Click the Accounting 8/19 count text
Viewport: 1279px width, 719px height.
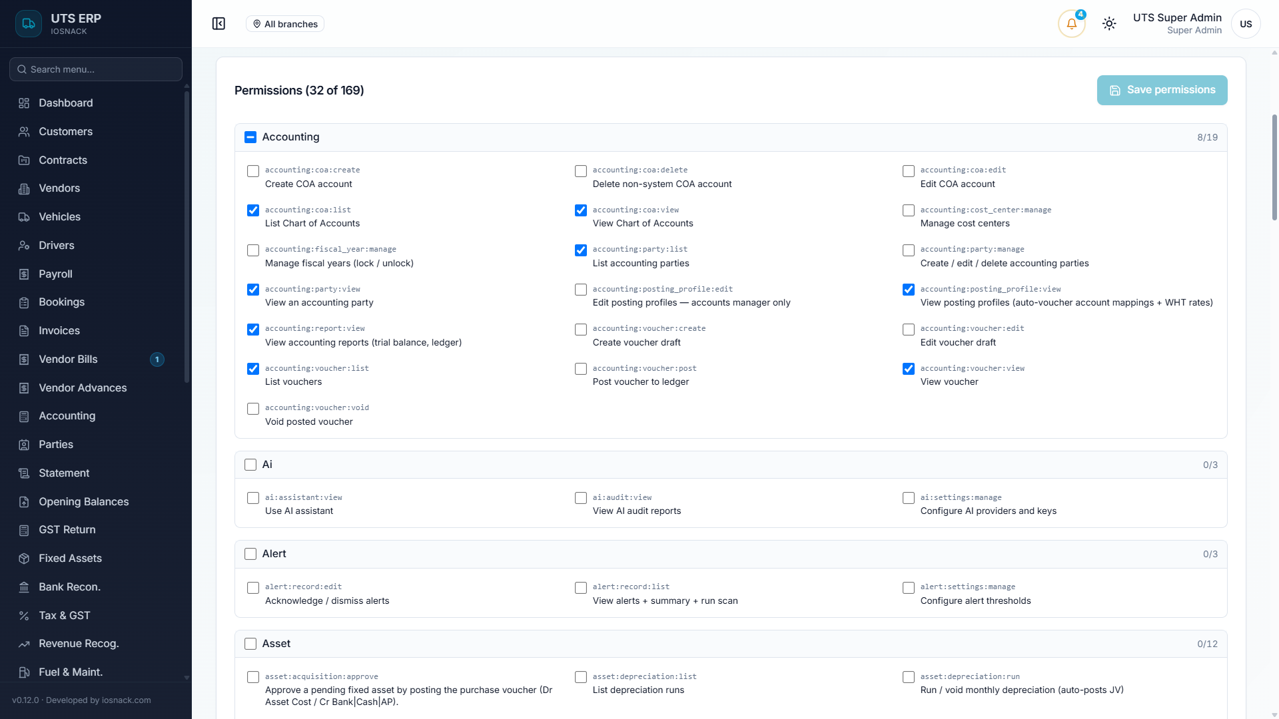(1207, 137)
